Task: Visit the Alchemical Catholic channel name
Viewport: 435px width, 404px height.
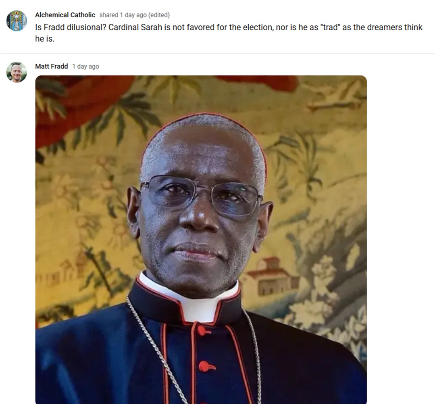Action: 65,15
